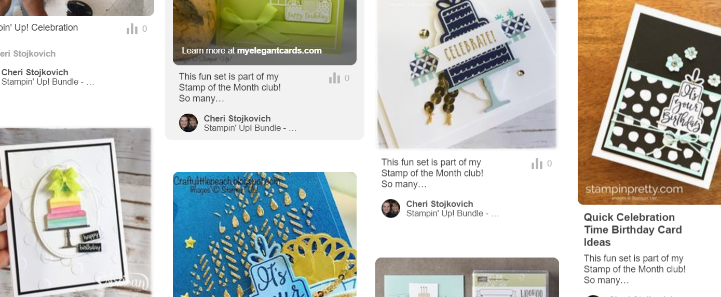This screenshot has width=721, height=297.
Task: Open the stamp set product photo pin at bottom
Action: (x=467, y=277)
